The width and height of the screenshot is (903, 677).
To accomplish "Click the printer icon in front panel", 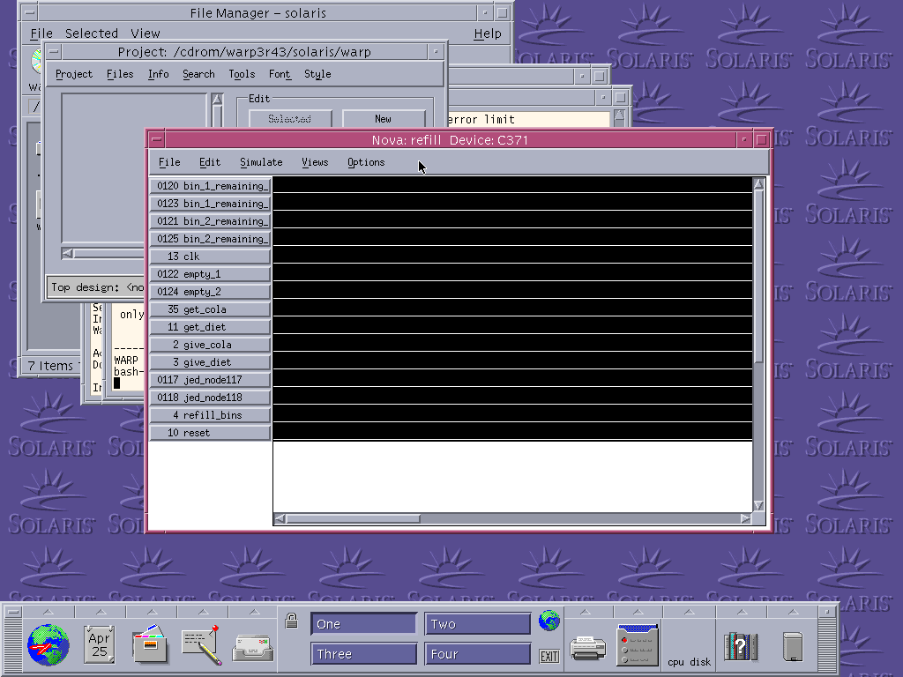I will coord(587,648).
